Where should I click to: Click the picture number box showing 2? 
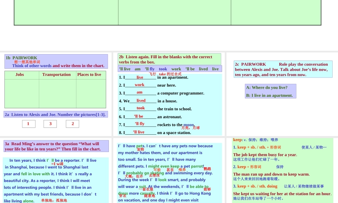click(72, 124)
